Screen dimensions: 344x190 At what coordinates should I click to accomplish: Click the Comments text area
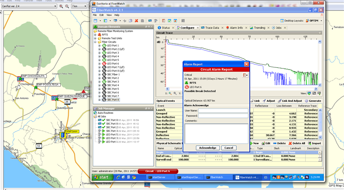pyautogui.click(x=216, y=134)
